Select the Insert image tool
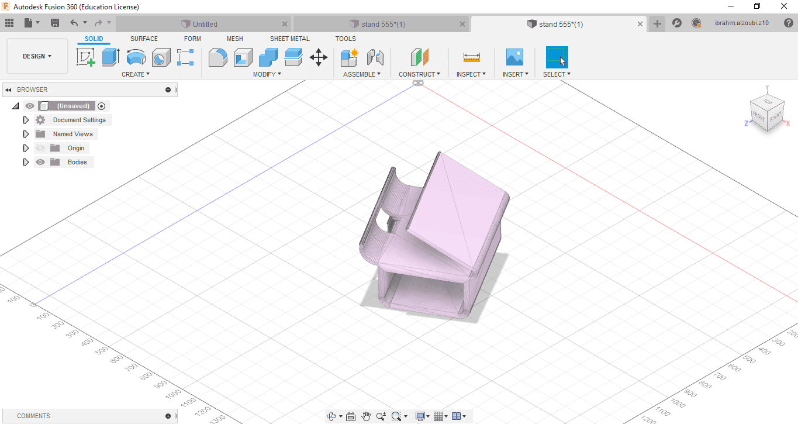798x424 pixels. (514, 57)
